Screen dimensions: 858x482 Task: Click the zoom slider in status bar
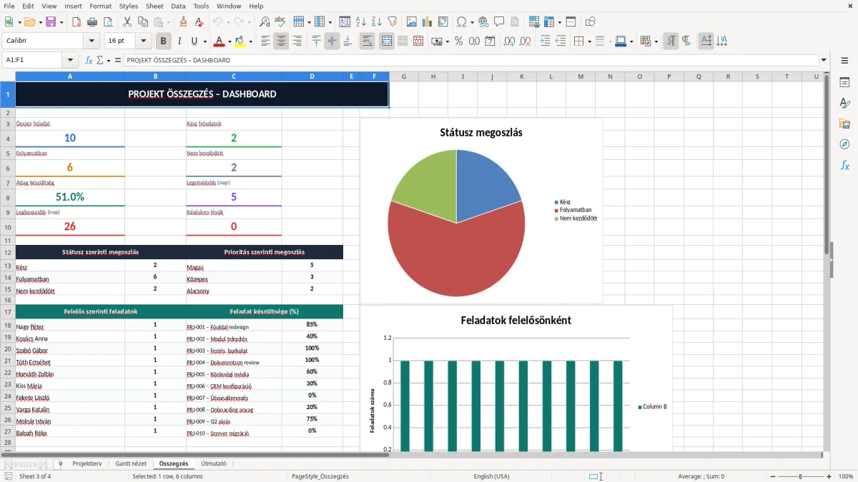click(x=799, y=476)
